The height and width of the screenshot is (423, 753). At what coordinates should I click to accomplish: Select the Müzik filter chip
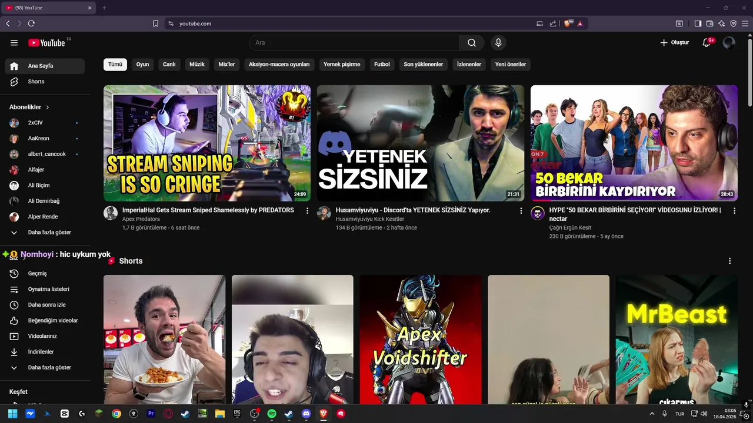click(x=197, y=65)
